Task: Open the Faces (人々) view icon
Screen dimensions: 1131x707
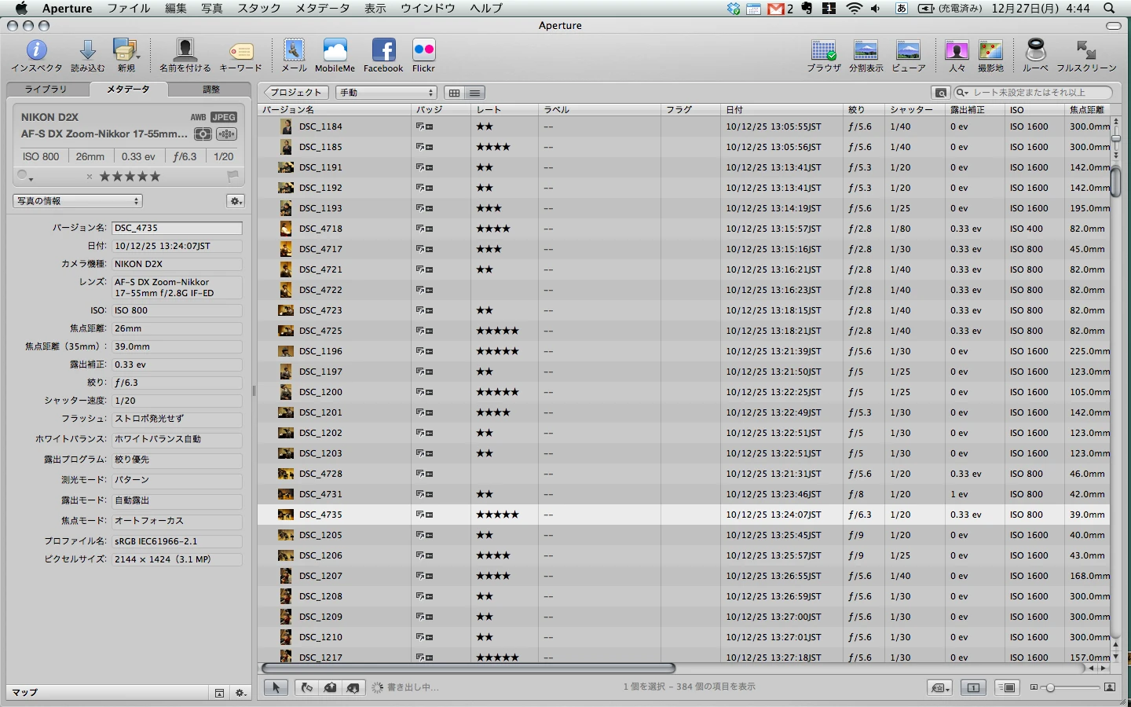Action: click(x=957, y=51)
